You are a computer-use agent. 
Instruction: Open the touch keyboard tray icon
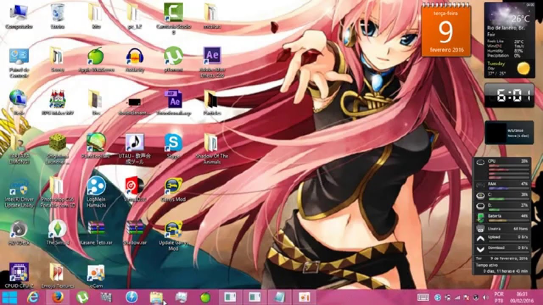coord(423,297)
